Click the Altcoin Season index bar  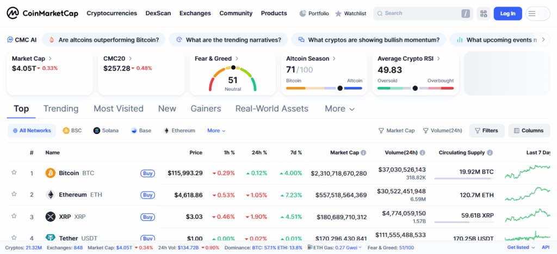click(x=324, y=88)
